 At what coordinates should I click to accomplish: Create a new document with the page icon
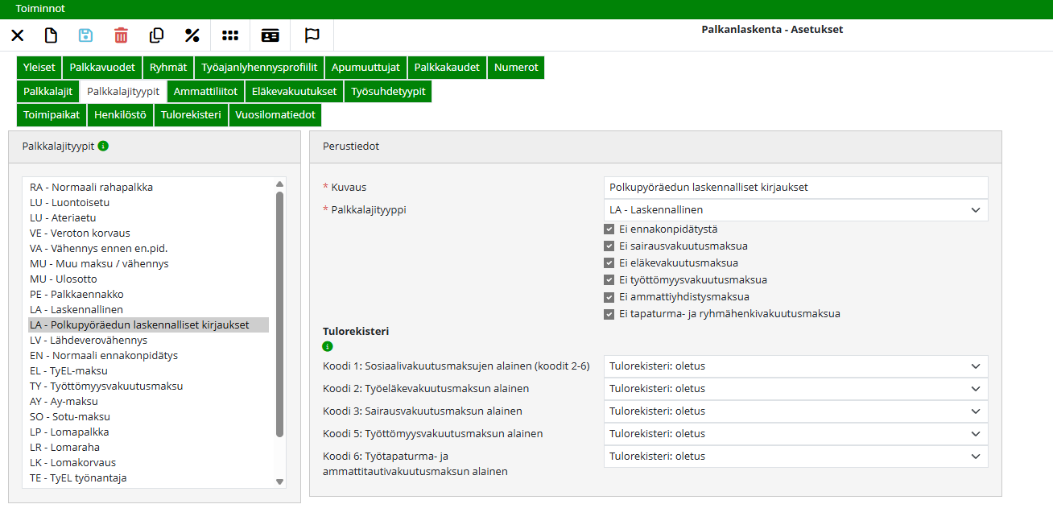[51, 35]
